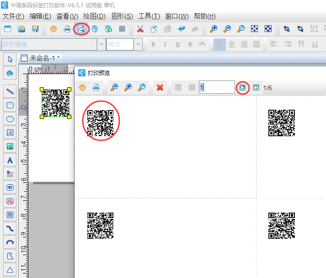Click the send-to-back layer icon
The width and height of the screenshot is (326, 278).
coord(300,29)
